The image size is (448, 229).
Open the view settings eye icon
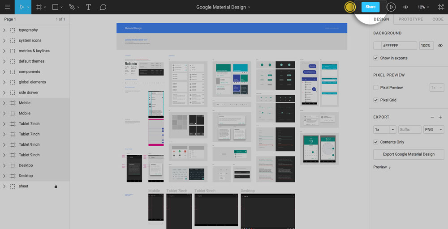(x=406, y=7)
